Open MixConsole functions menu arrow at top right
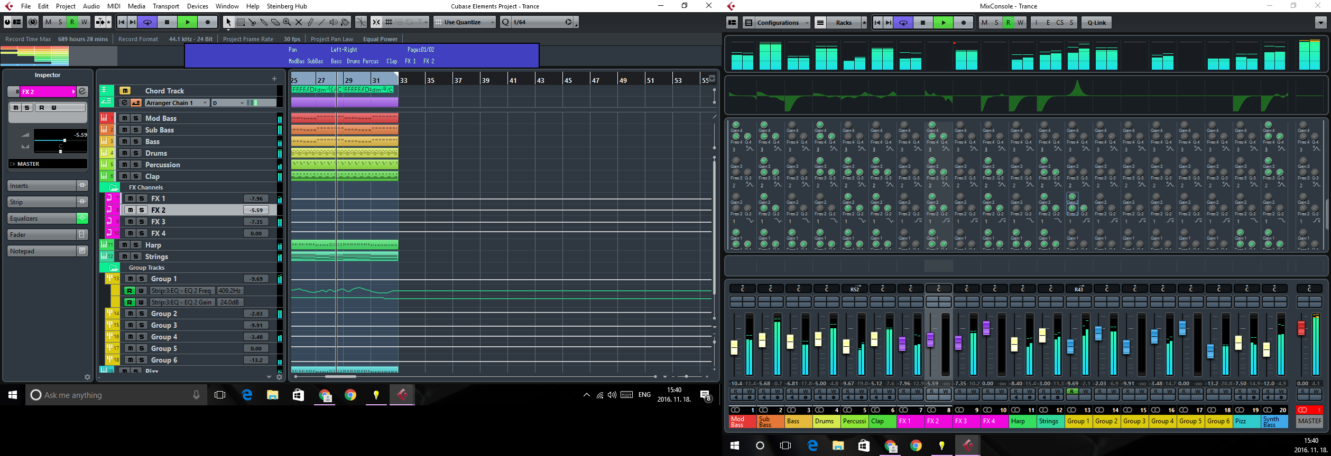The image size is (1331, 456). pyautogui.click(x=1320, y=23)
